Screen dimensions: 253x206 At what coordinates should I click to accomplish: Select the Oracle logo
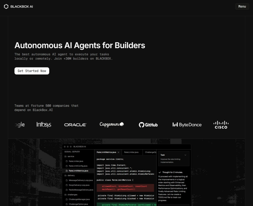(75, 125)
